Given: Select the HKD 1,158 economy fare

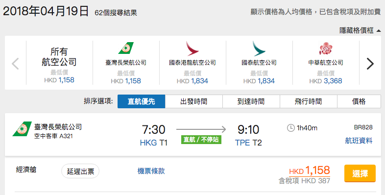Looking at the screenshot, I should click(360, 173).
